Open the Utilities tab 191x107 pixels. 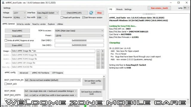(60, 24)
